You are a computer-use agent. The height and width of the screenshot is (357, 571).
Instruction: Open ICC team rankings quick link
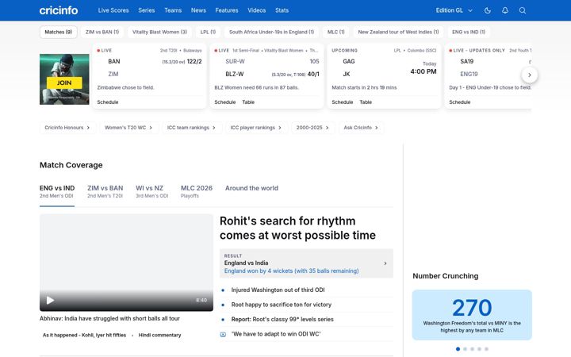tap(192, 128)
